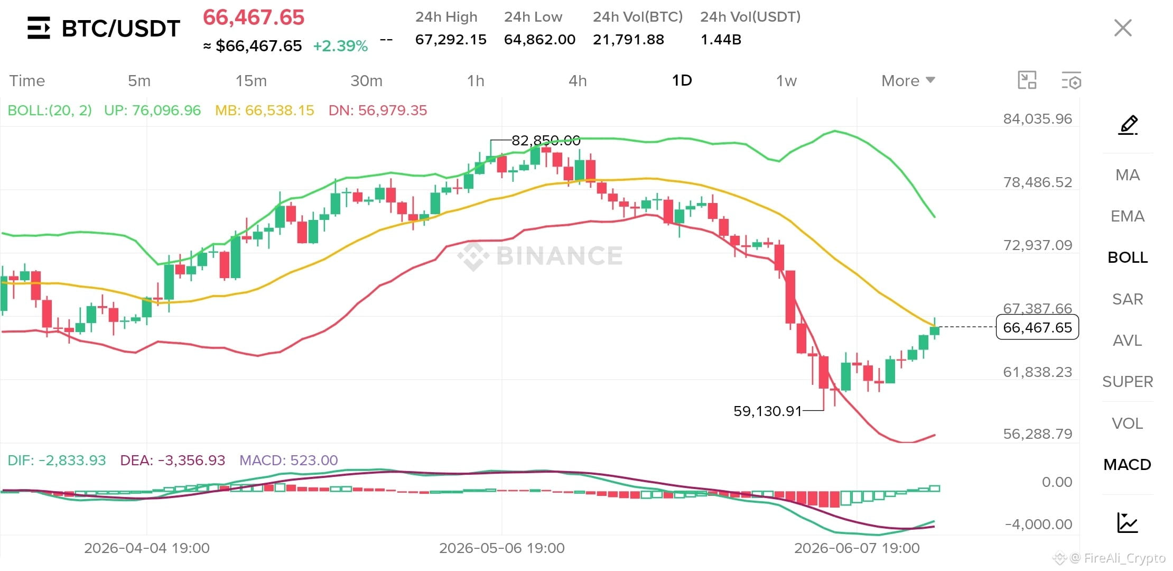The height and width of the screenshot is (571, 1173).
Task: Enable the SUPER indicator
Action: pos(1128,382)
